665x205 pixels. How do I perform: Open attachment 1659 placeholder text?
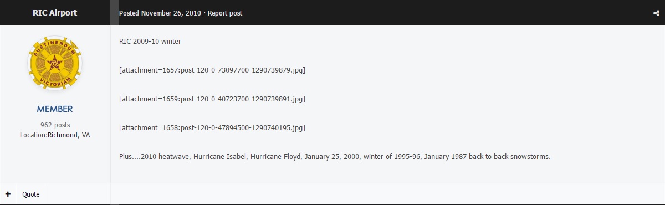coord(212,99)
